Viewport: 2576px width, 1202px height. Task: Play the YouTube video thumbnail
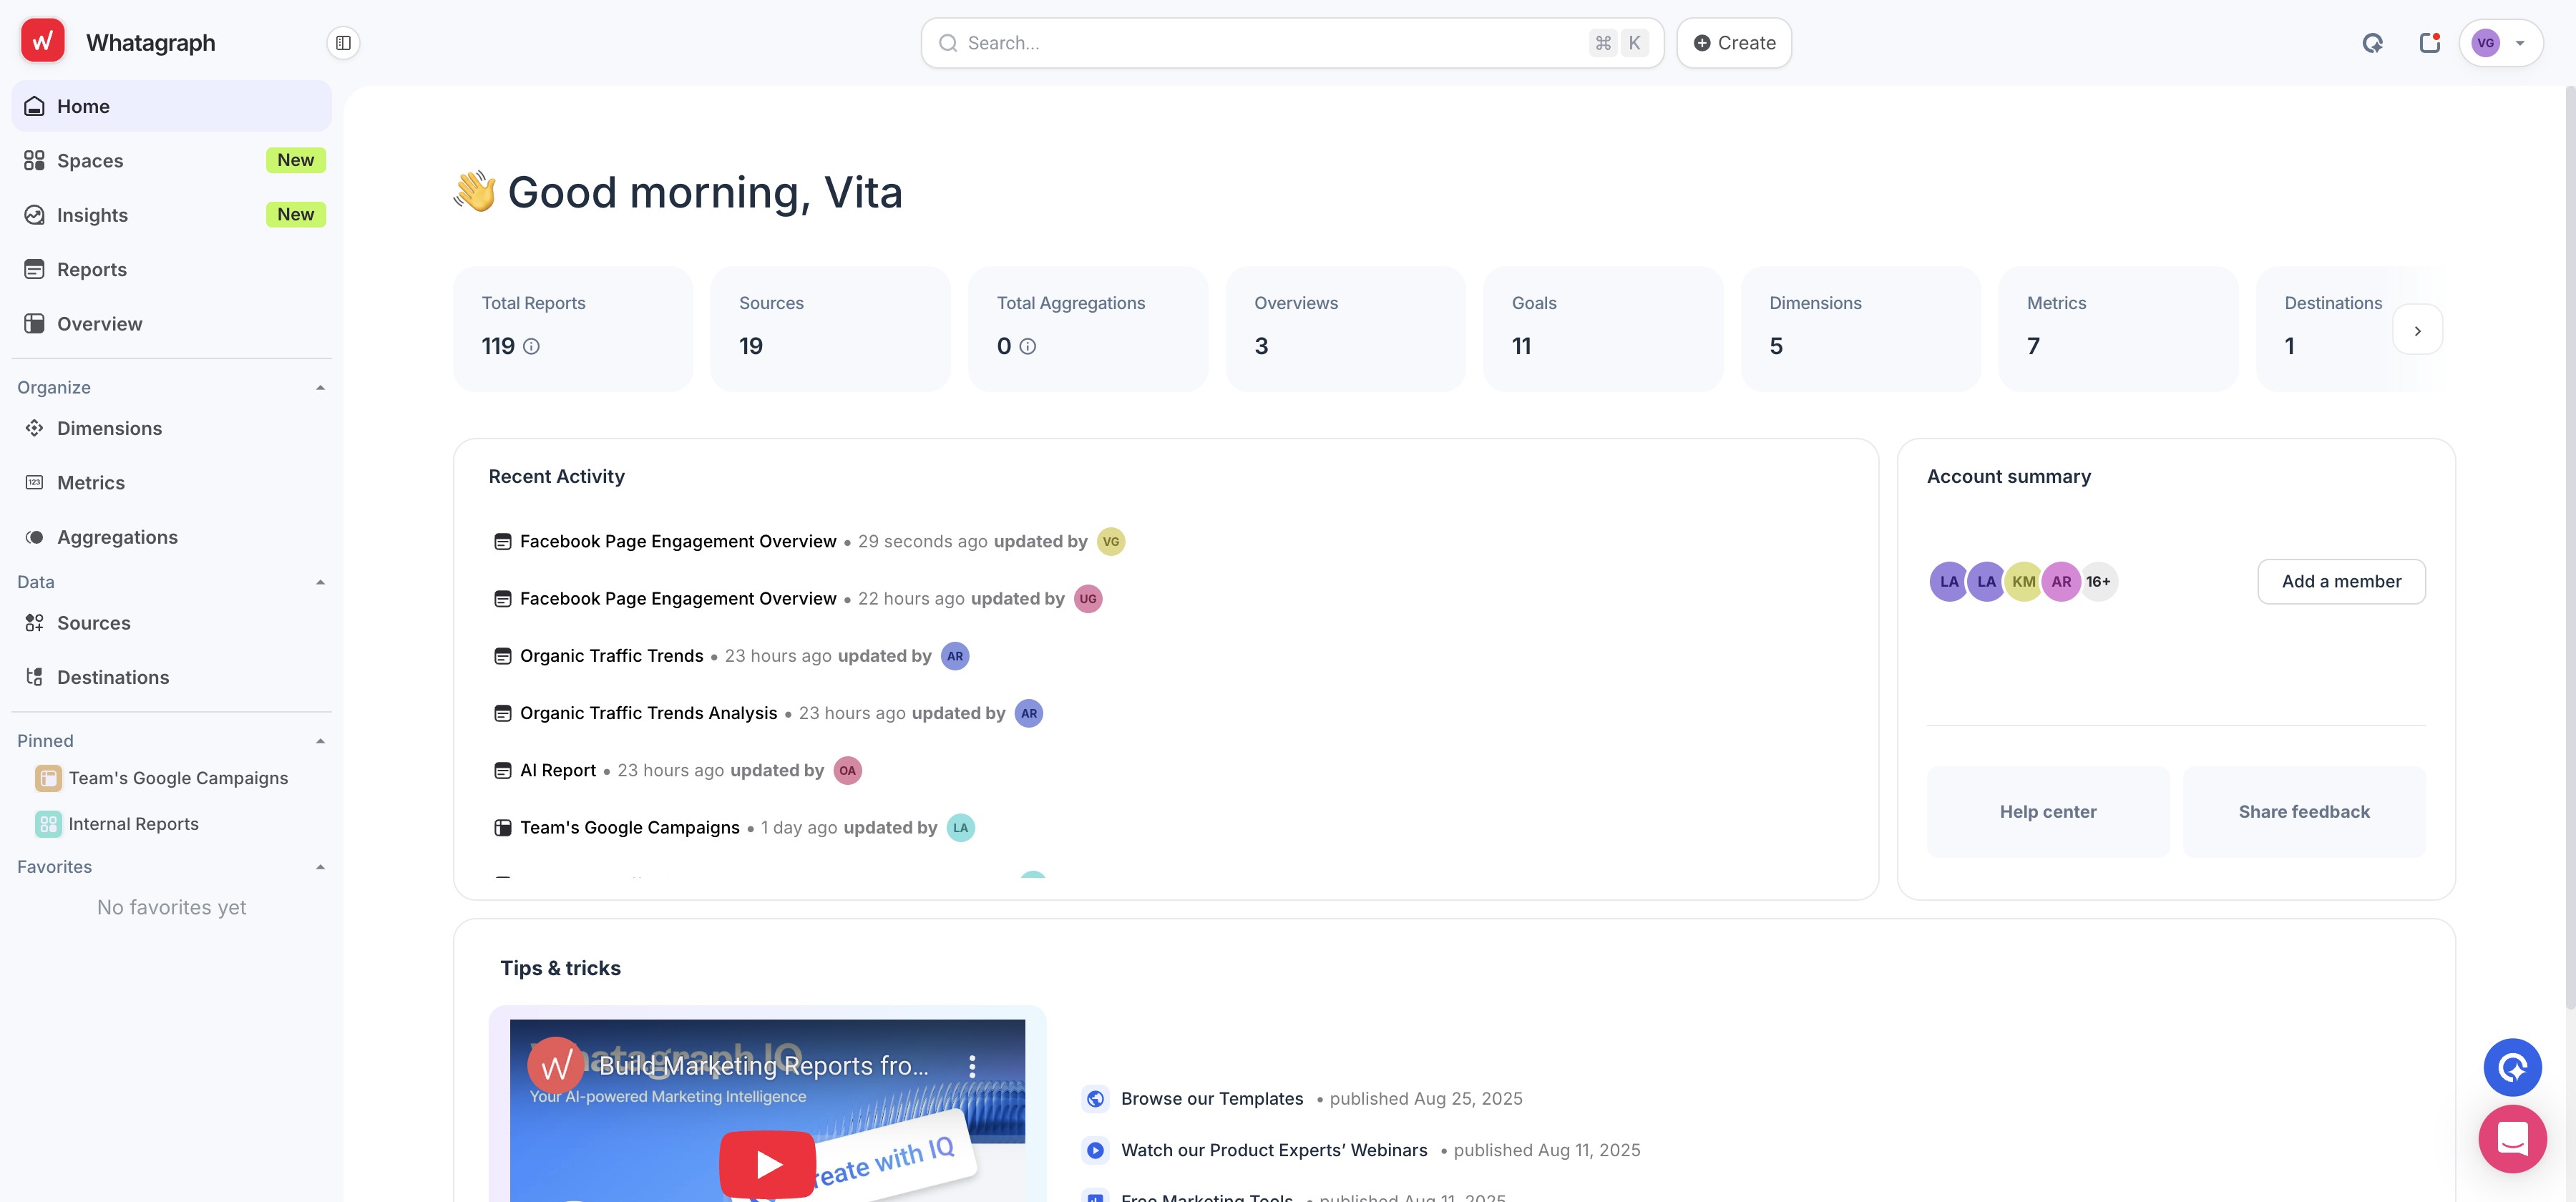(x=767, y=1163)
